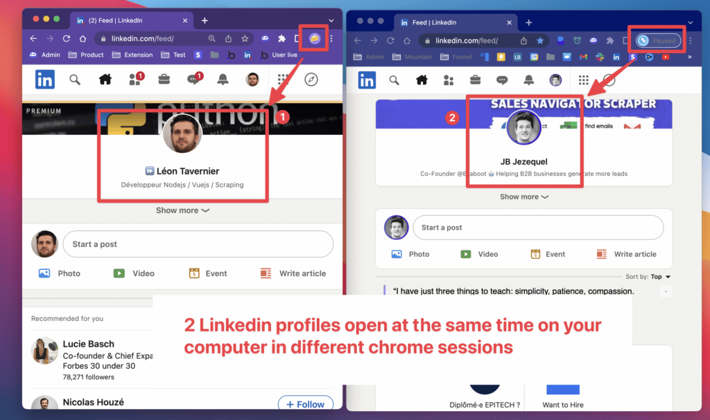Image resolution: width=710 pixels, height=420 pixels.
Task: Open Jobs briefcase in left LinkedIn window
Action: coord(164,80)
